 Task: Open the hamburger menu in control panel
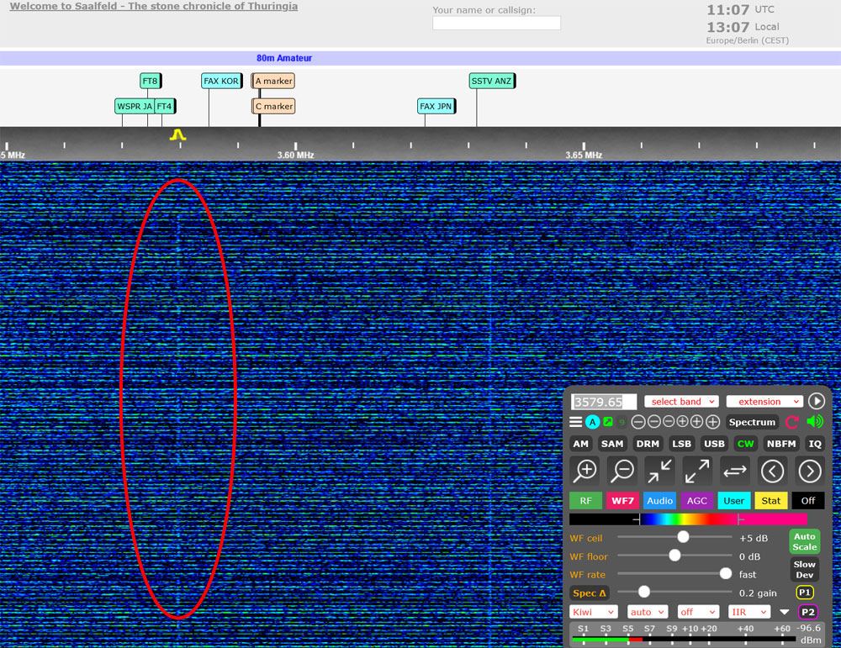[575, 422]
